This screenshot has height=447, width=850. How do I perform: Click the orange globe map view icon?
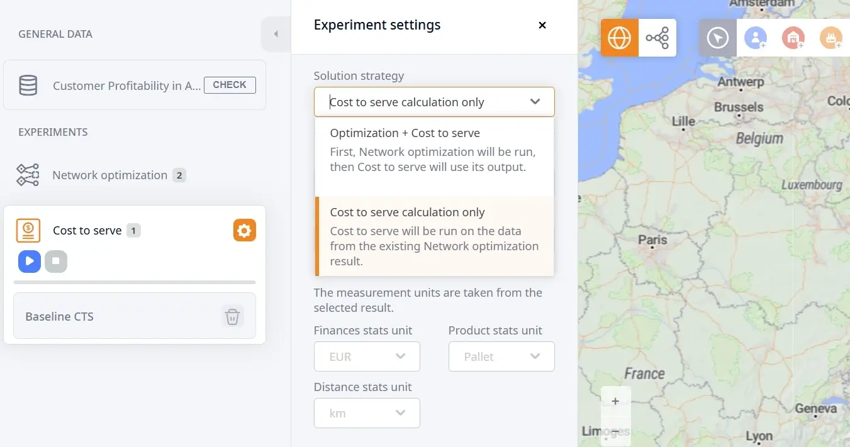coord(619,38)
